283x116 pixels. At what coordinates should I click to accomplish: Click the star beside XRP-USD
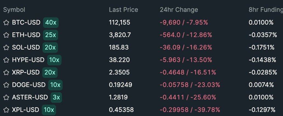tap(6, 72)
